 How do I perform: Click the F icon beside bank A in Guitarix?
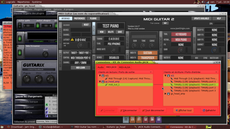(x=47, y=116)
